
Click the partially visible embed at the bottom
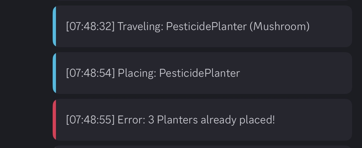[202, 147]
